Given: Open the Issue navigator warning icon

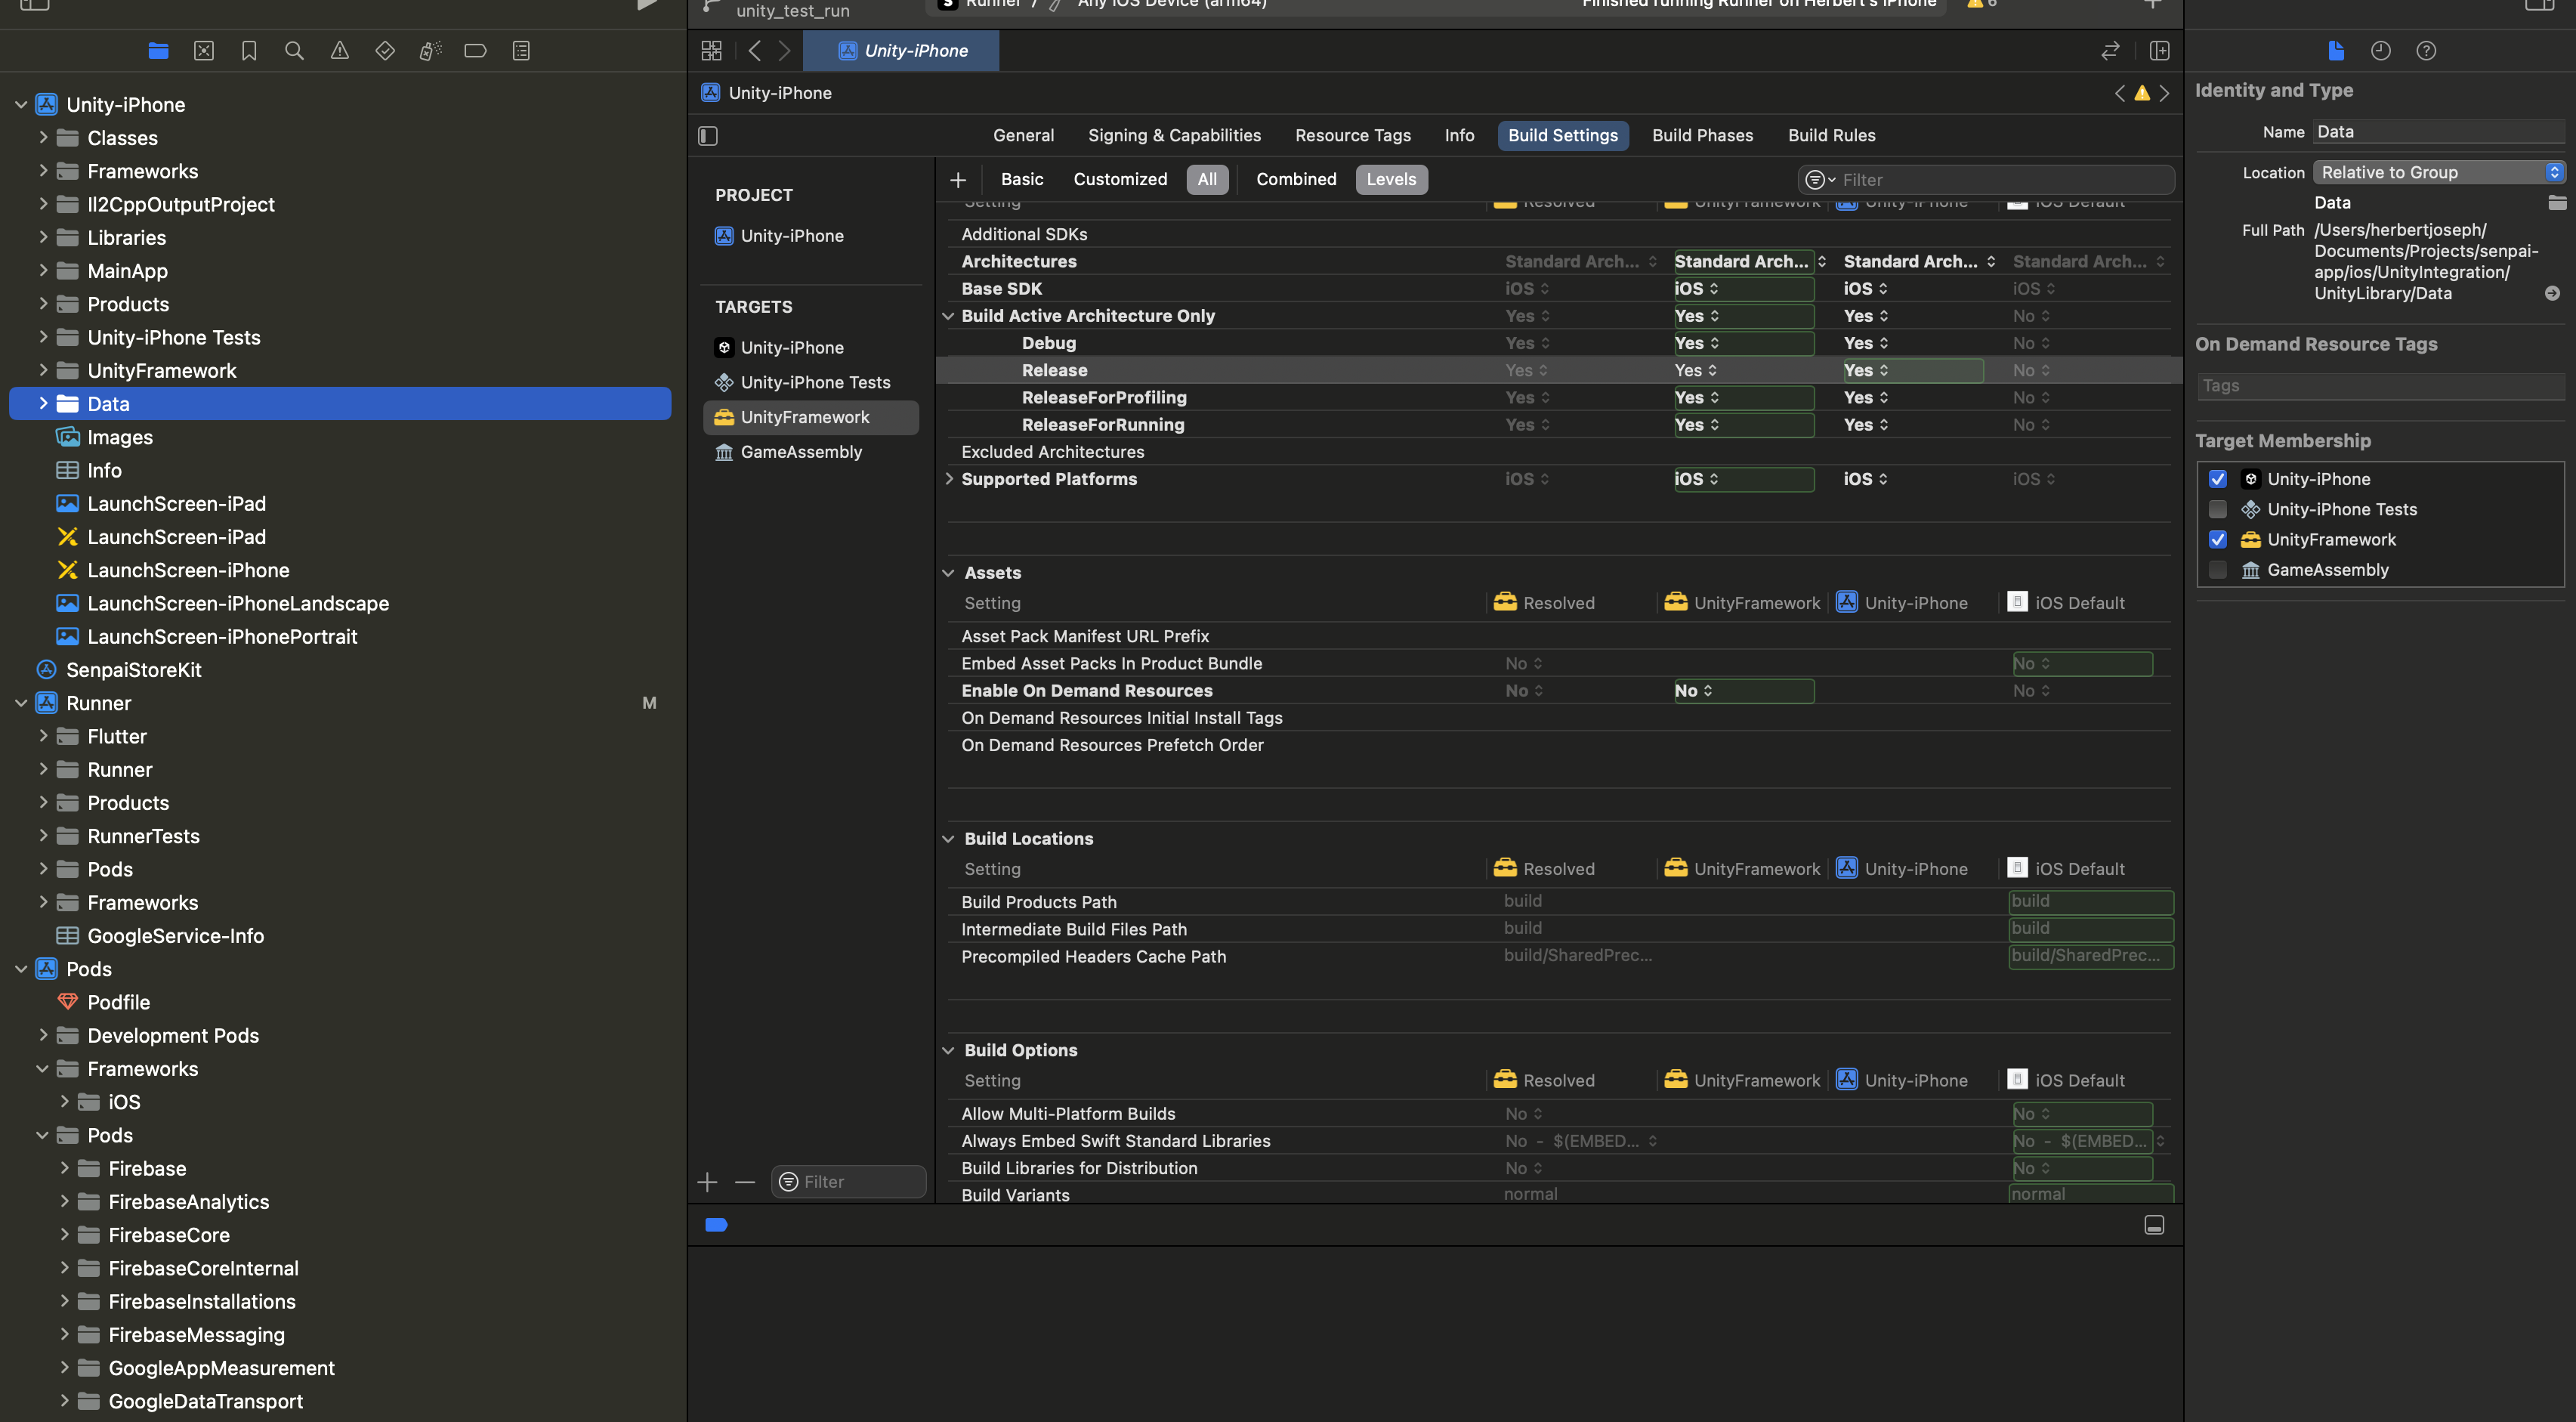Looking at the screenshot, I should tap(340, 51).
